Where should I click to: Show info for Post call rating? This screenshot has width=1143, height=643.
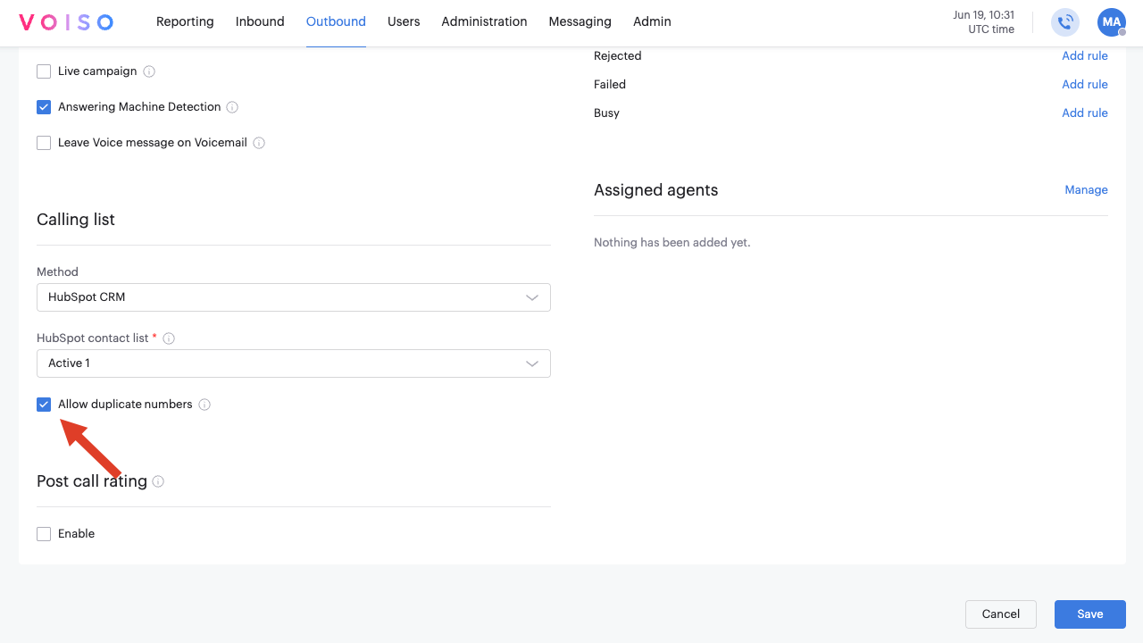click(158, 481)
